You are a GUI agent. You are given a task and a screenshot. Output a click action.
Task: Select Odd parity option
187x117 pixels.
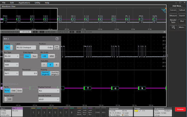13,91
